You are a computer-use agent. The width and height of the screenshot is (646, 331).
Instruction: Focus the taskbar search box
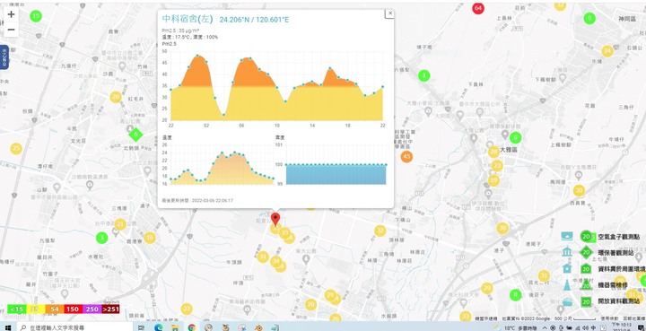pyautogui.click(x=74, y=327)
